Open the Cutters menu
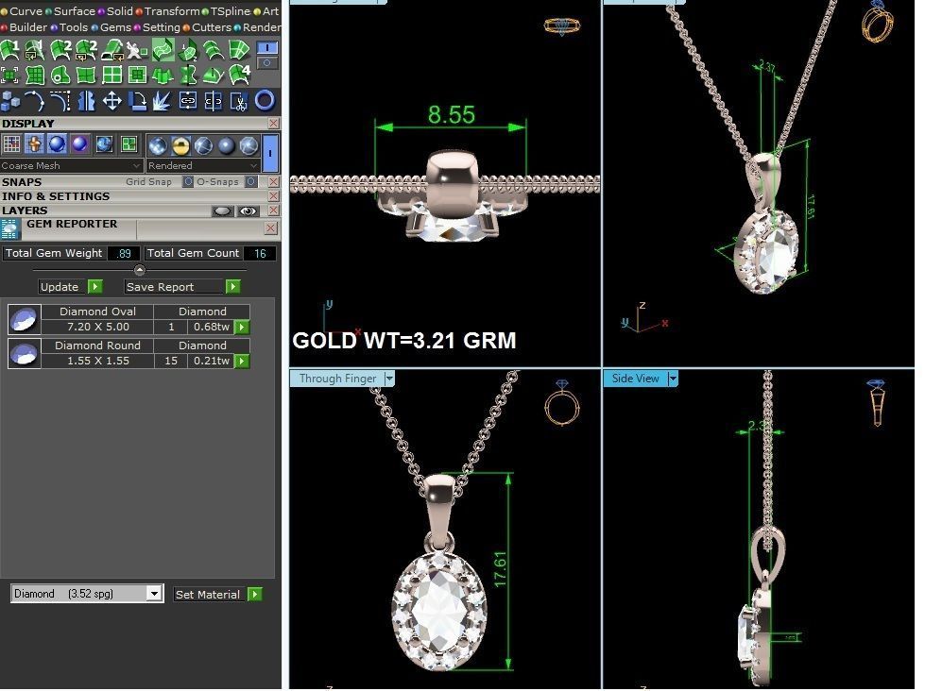This screenshot has width=925, height=691. (212, 27)
